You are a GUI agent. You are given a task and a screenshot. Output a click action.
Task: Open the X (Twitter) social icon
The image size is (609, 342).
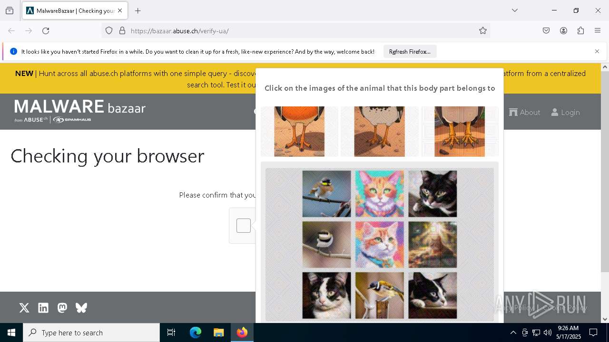[x=24, y=308]
